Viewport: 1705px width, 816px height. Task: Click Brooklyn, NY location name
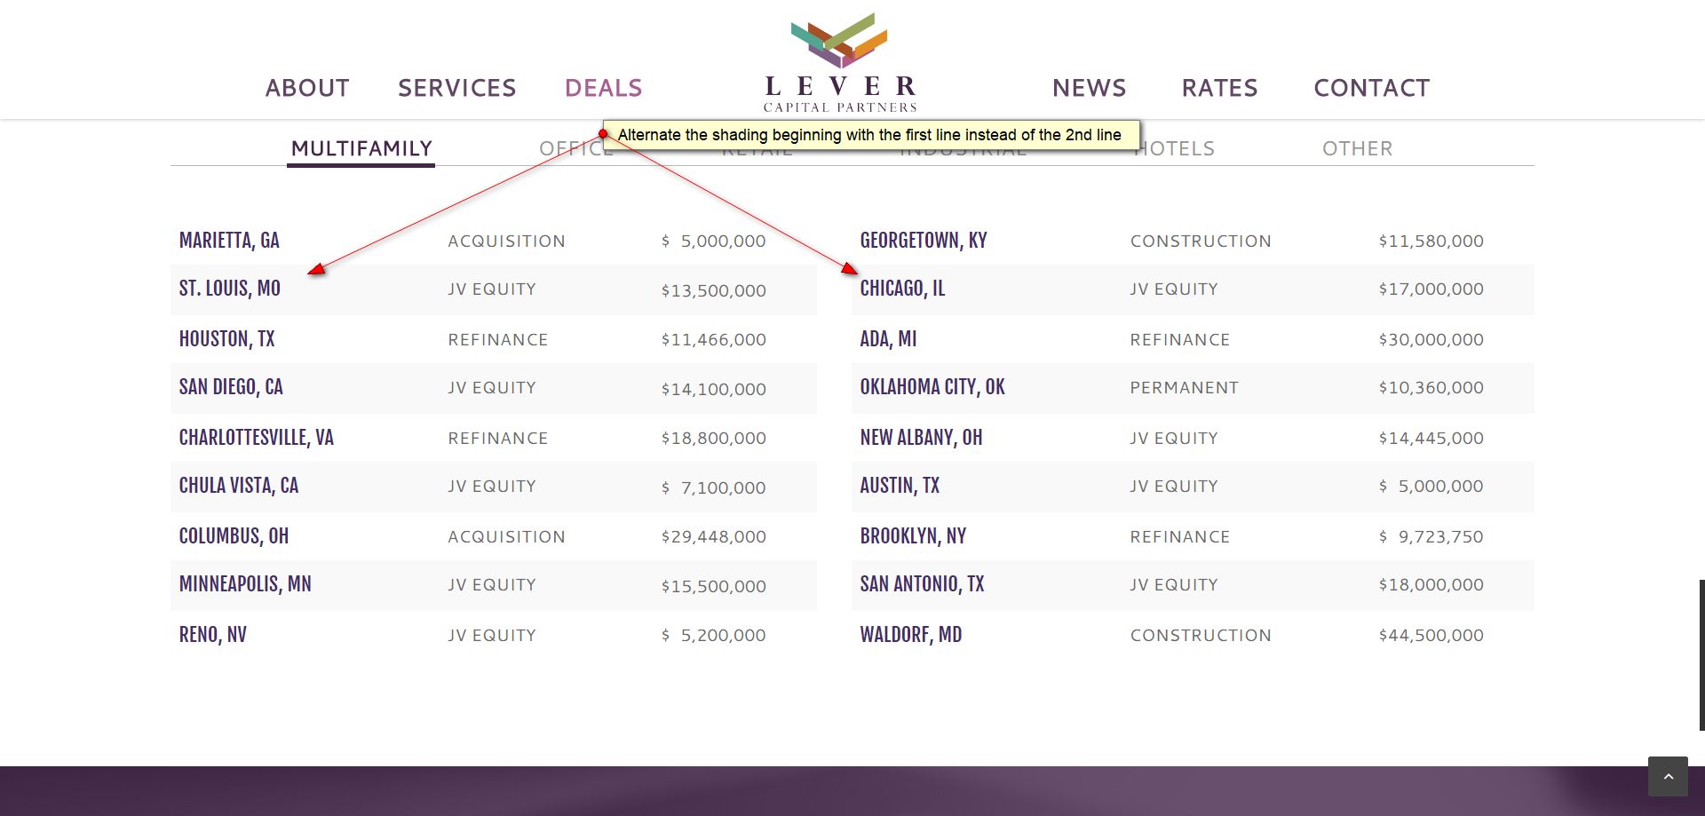pos(913,536)
